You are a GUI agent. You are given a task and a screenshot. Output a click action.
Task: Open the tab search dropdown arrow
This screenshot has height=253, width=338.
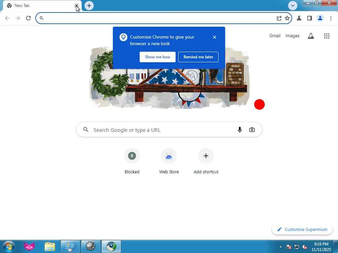click(x=293, y=6)
